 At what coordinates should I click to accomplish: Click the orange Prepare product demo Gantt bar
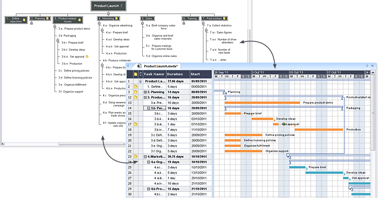pos(262,103)
